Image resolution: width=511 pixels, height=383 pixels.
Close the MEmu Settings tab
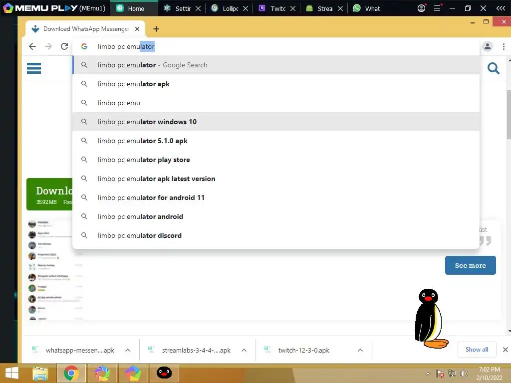(x=198, y=8)
